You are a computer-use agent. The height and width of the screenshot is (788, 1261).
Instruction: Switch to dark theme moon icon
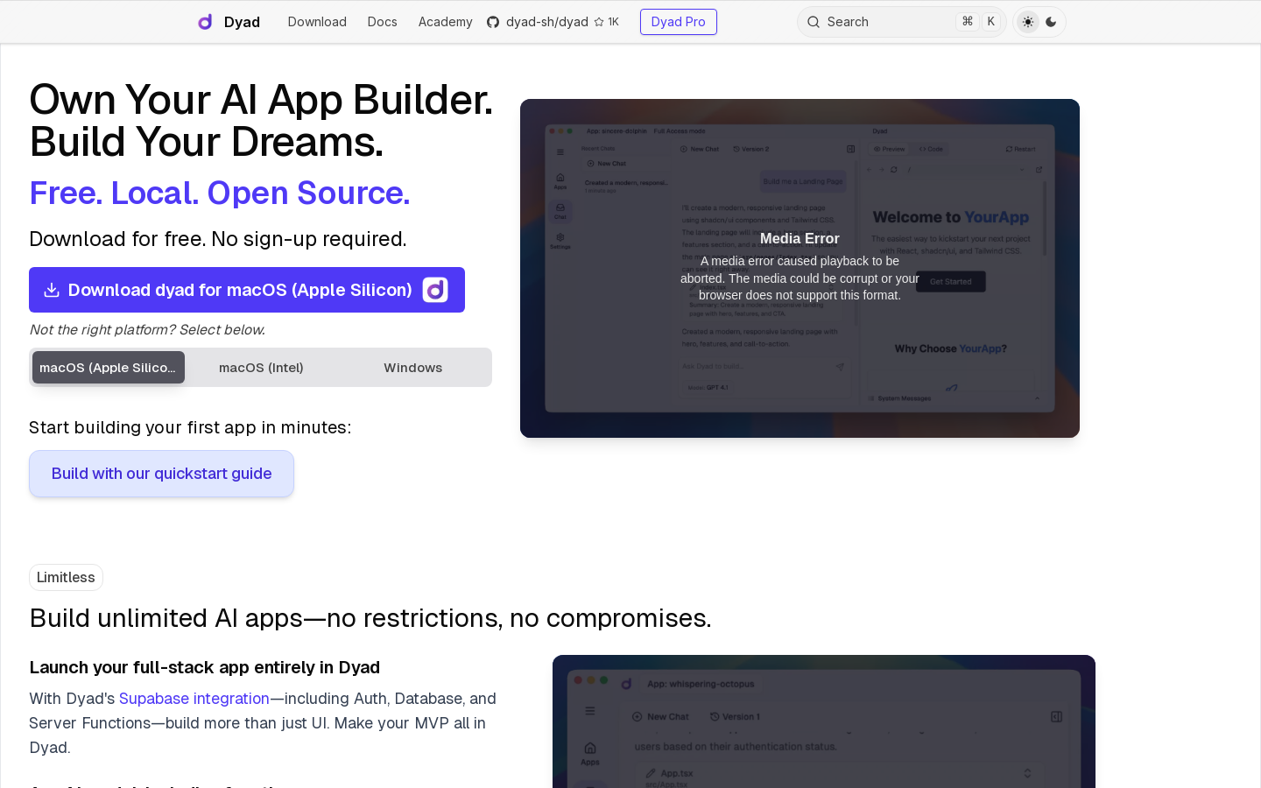point(1051,22)
